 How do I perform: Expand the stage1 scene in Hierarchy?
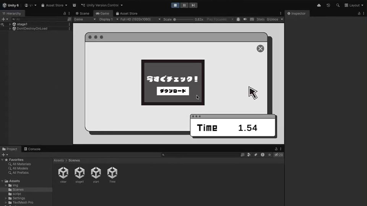pos(10,24)
